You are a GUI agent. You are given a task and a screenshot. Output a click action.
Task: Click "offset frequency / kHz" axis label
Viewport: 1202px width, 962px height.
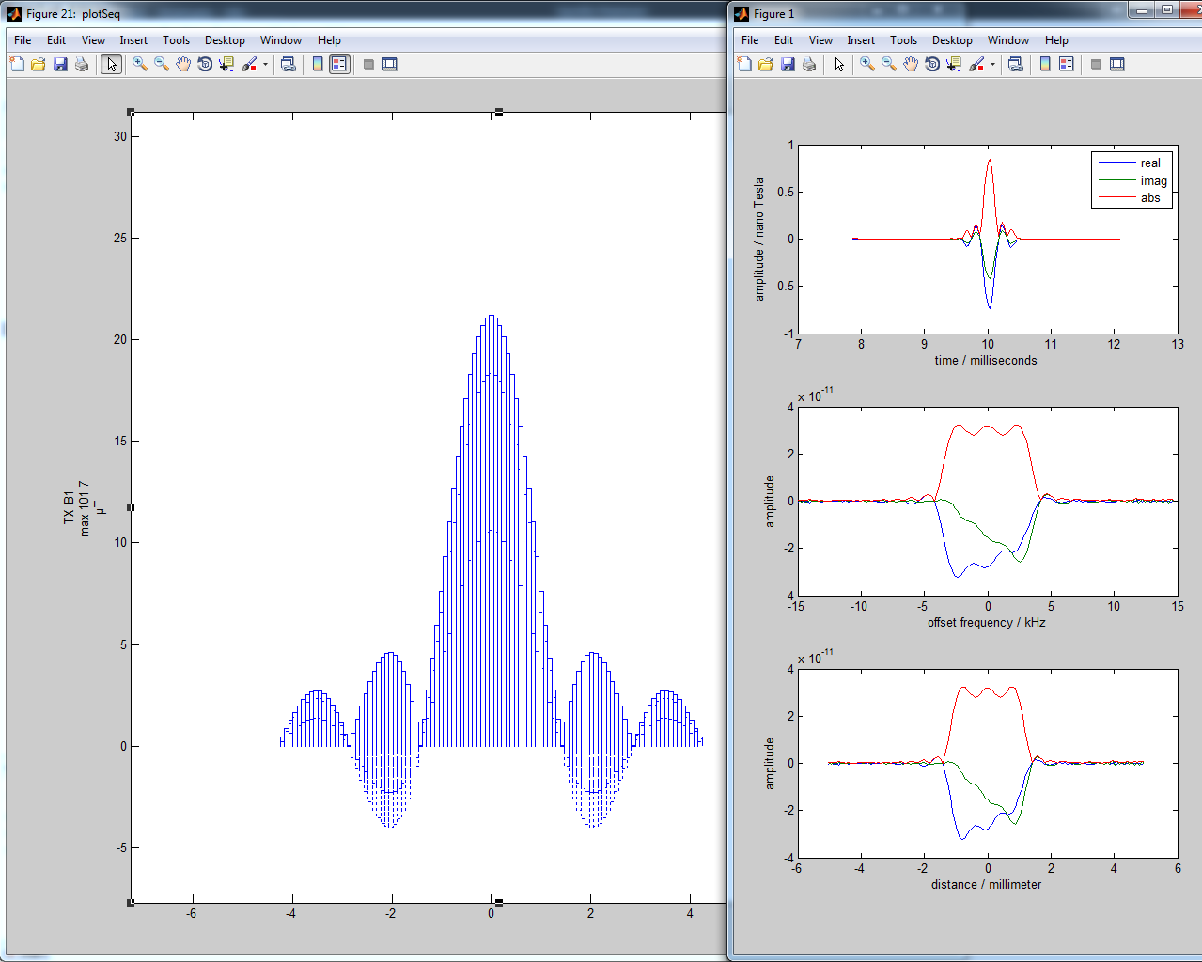987,622
